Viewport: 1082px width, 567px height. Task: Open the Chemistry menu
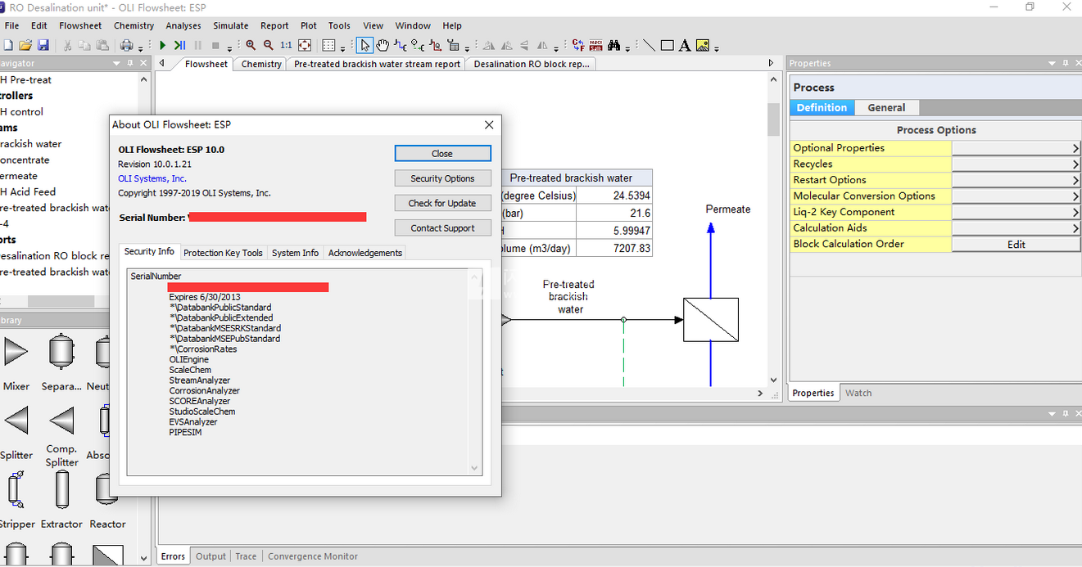pyautogui.click(x=134, y=25)
